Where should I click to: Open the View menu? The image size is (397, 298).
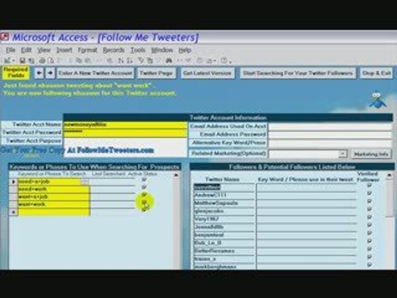[x=44, y=50]
